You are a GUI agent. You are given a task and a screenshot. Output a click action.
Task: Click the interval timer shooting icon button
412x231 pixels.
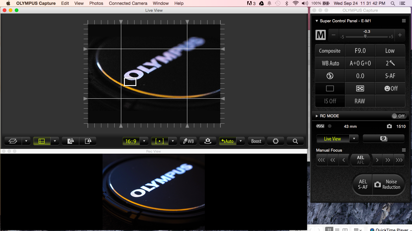coord(384,139)
